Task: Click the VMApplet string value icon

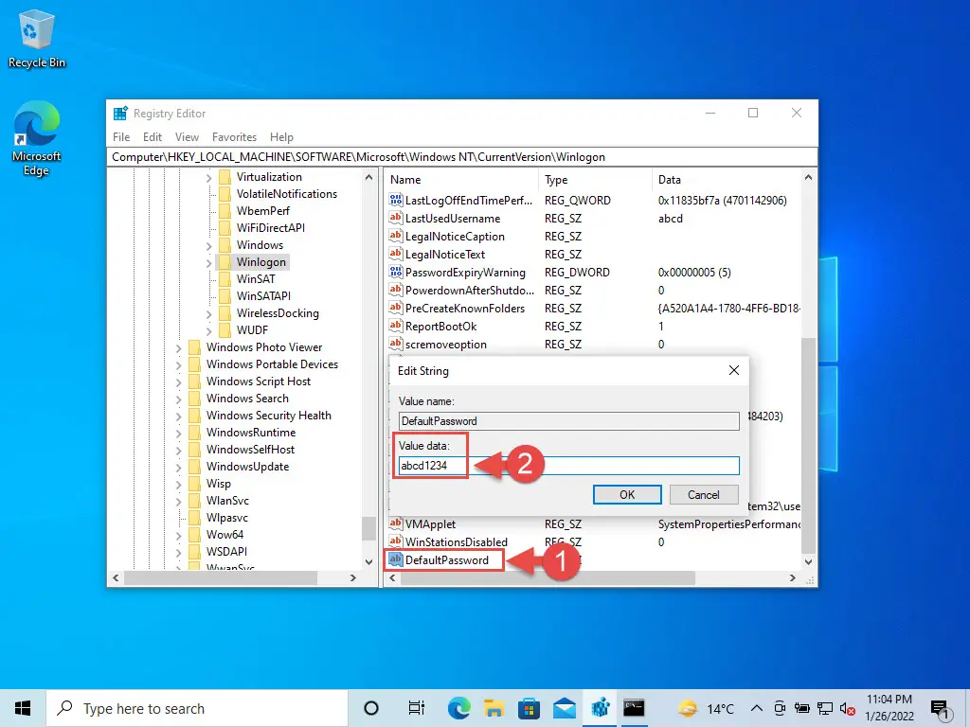Action: [396, 523]
